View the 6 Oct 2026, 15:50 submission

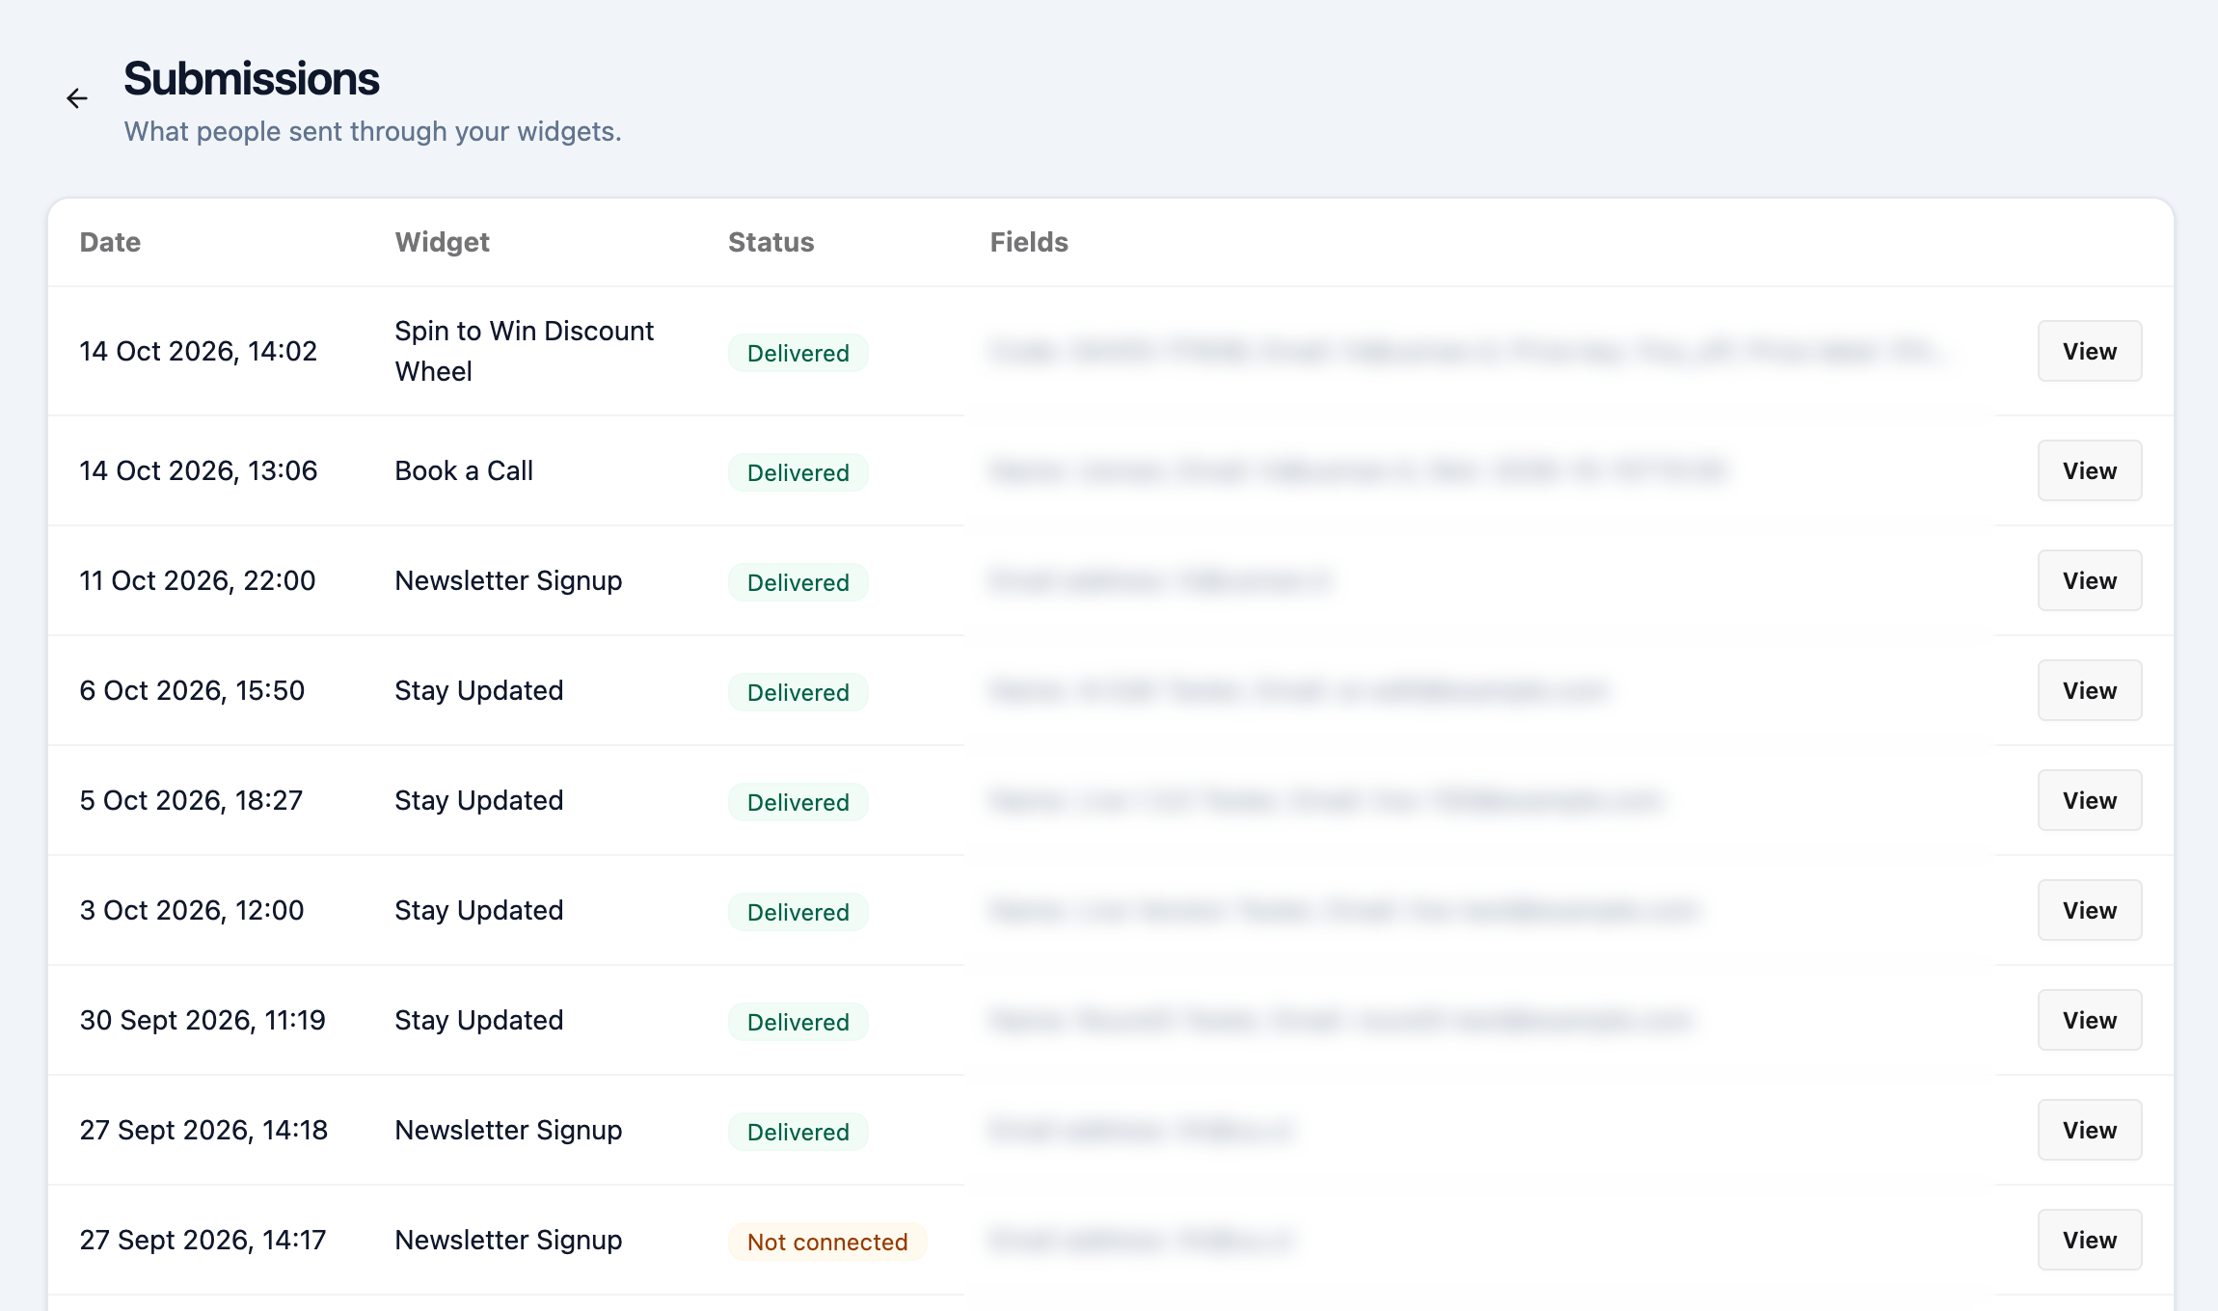(x=2090, y=690)
